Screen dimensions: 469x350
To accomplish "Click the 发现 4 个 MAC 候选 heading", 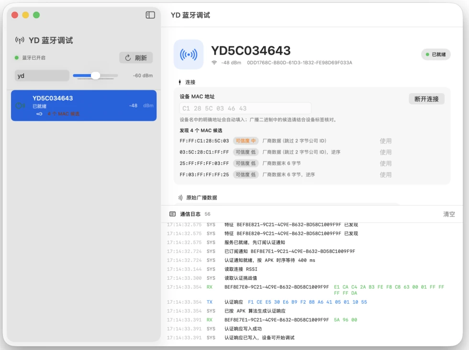I will [201, 131].
